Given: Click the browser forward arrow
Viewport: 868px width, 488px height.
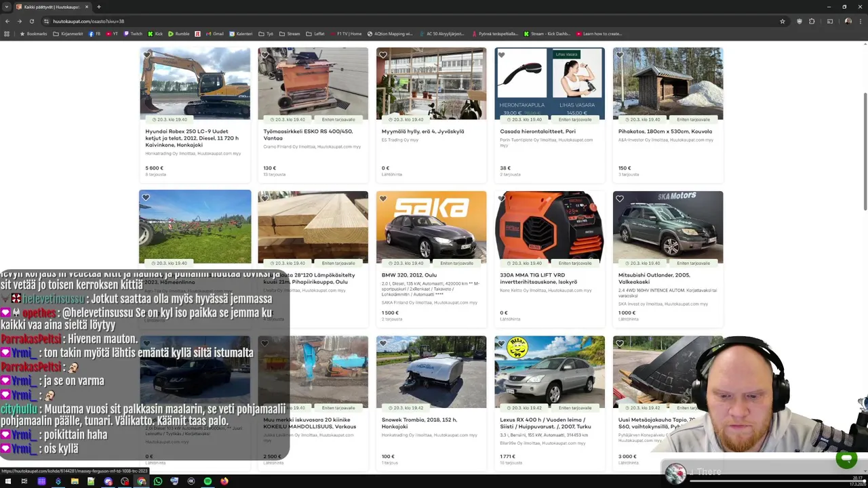Looking at the screenshot, I should pos(20,21).
